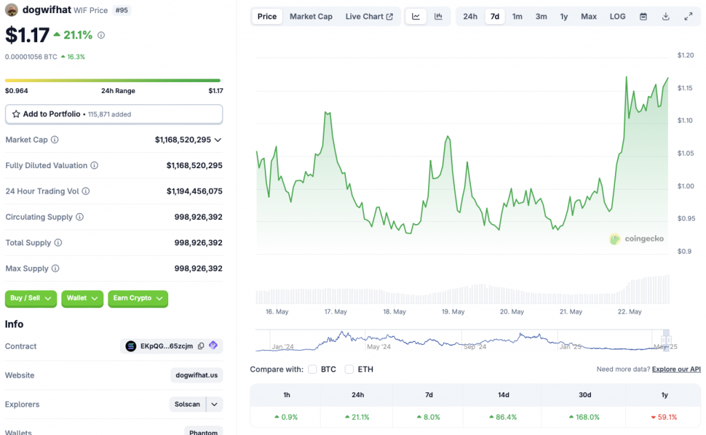706x435 pixels.
Task: Download chart data icon
Action: (666, 17)
